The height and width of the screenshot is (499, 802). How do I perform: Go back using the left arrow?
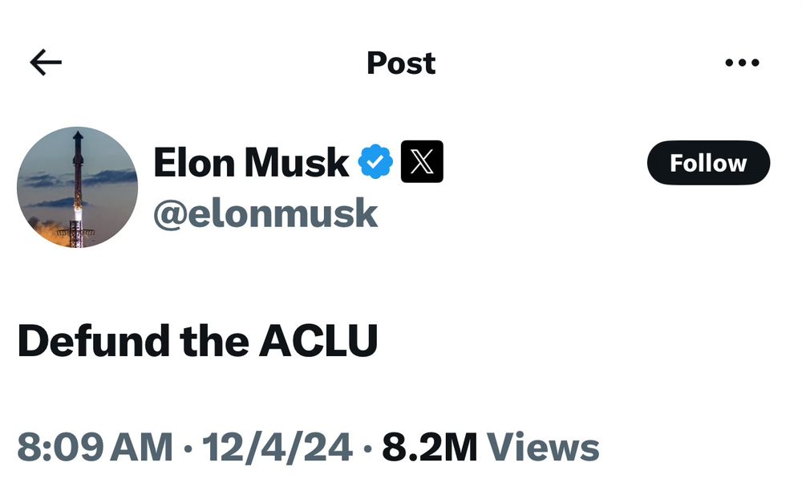pyautogui.click(x=46, y=63)
